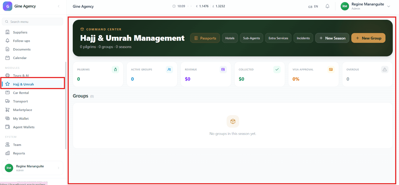Click the Groups heading
Screen dimensions: 399x185
pos(81,96)
